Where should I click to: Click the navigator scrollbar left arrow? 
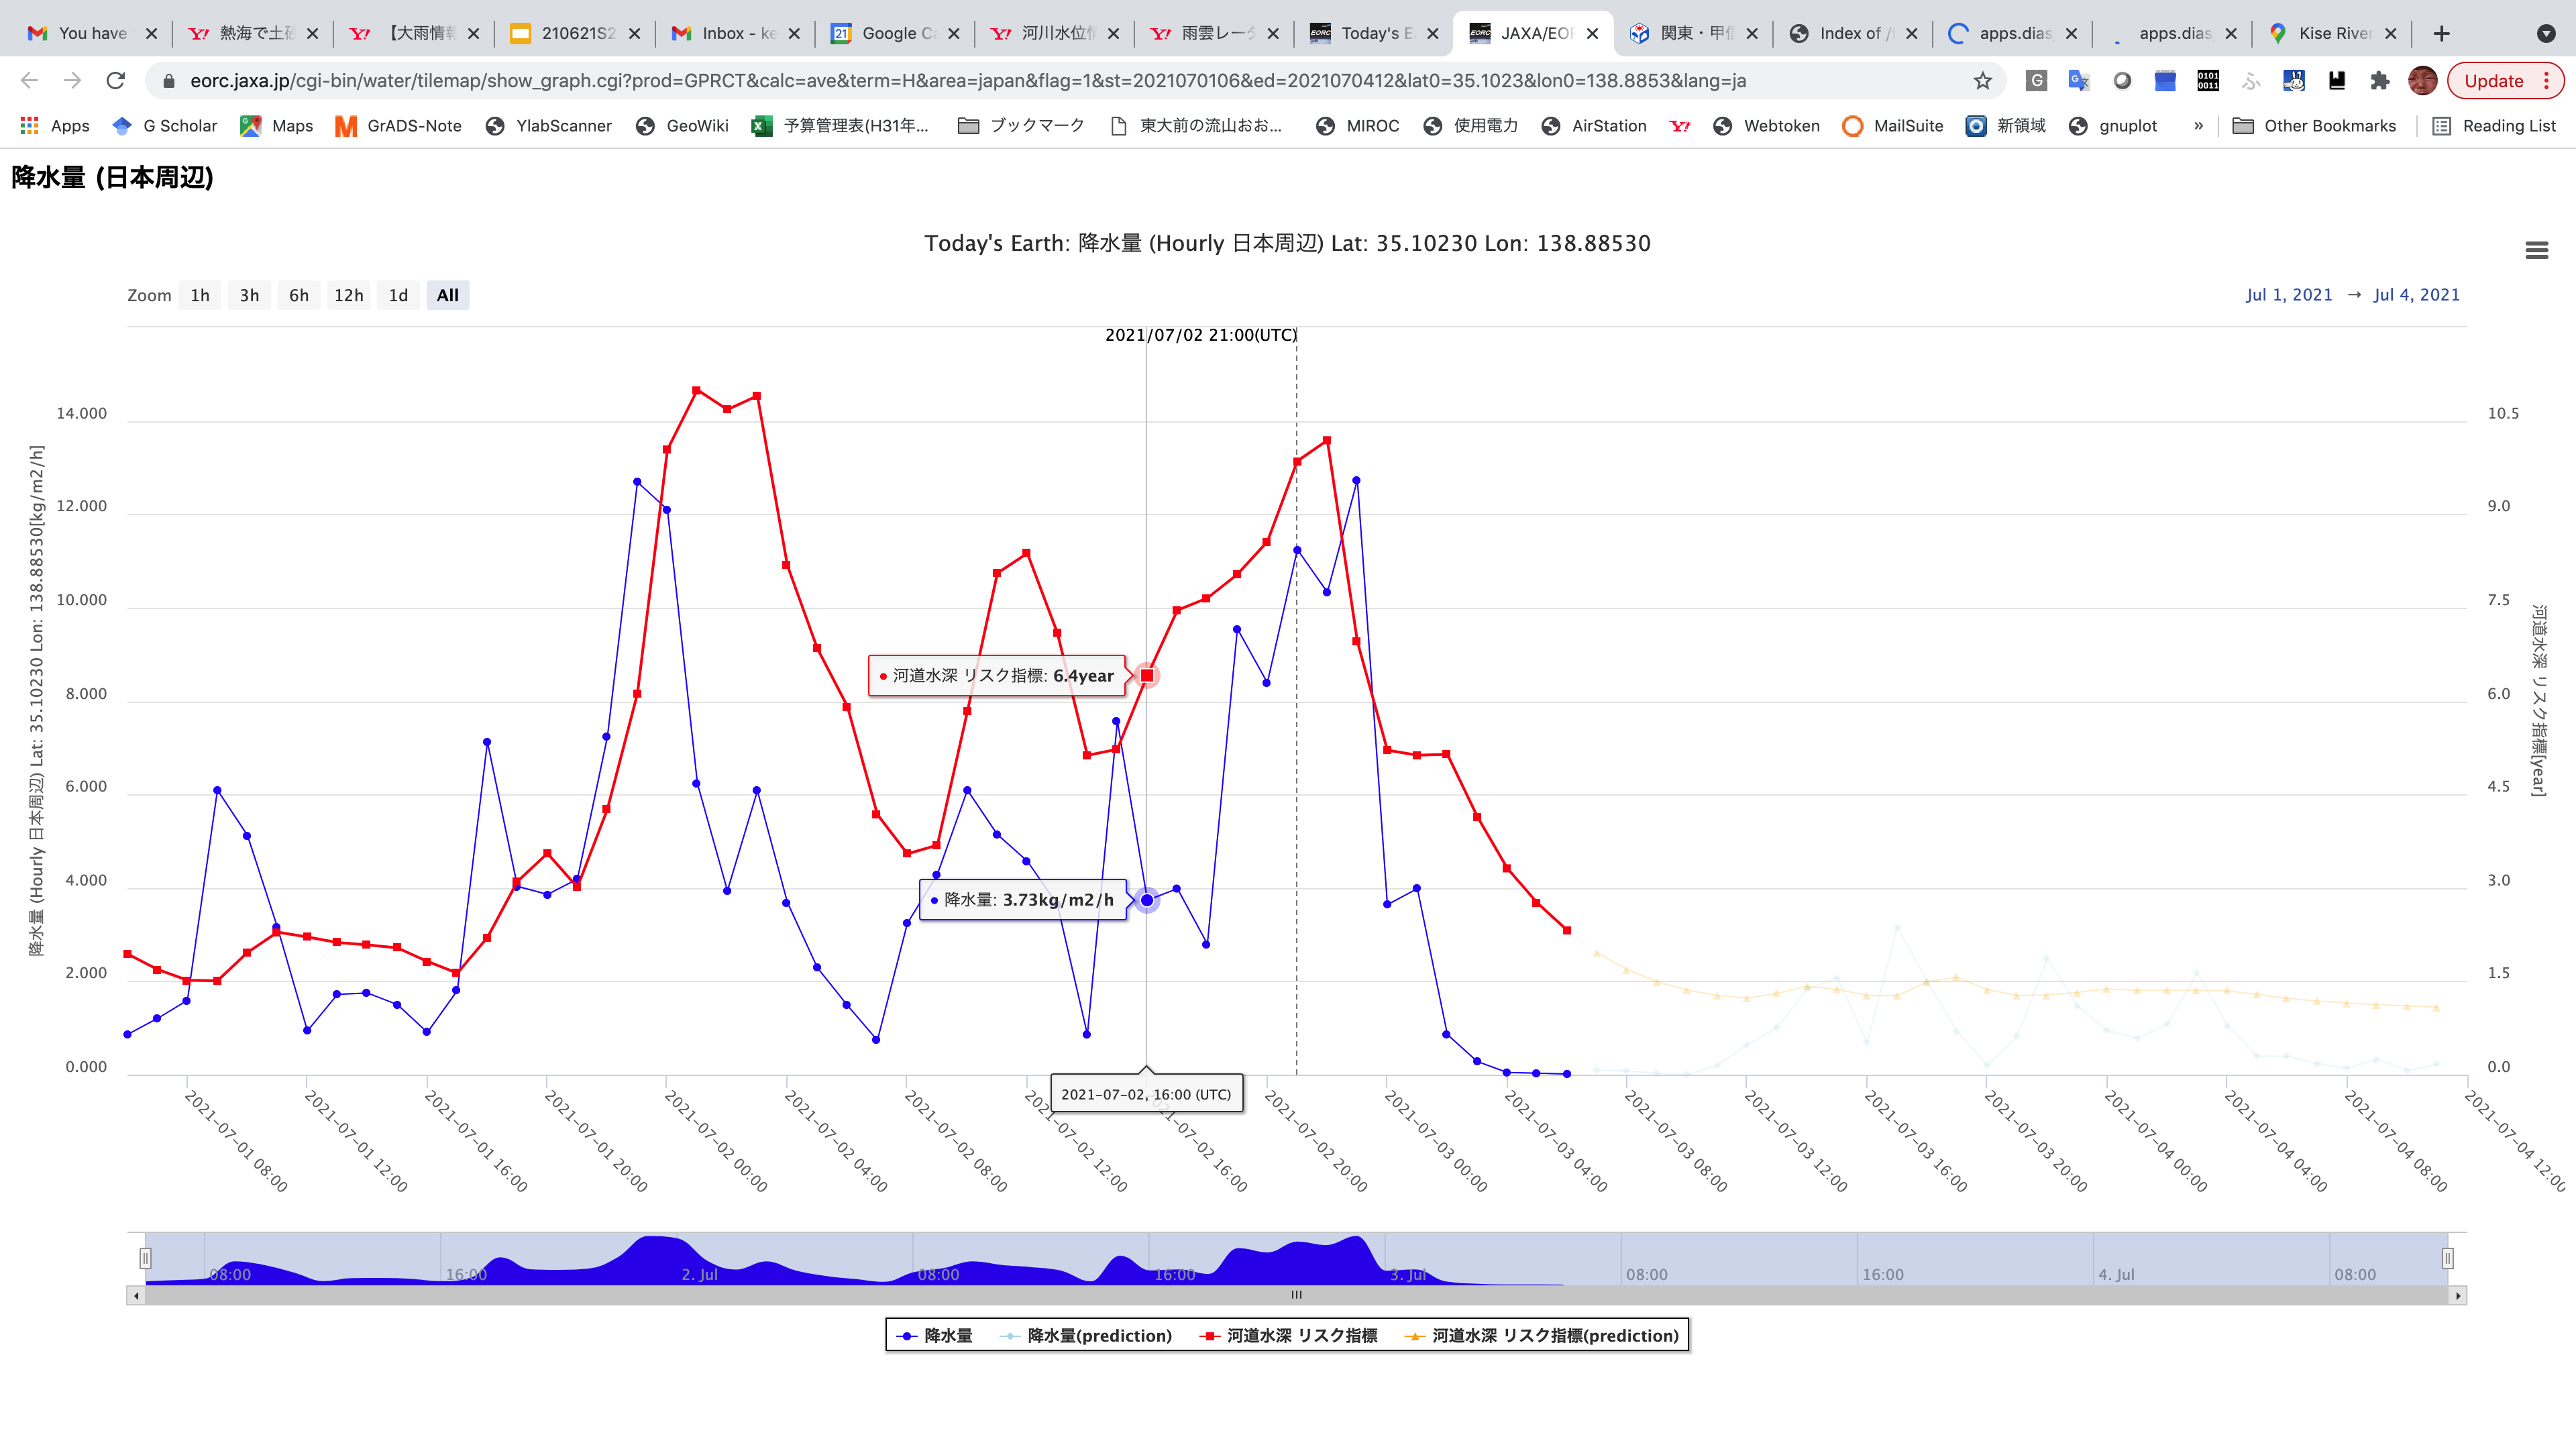pyautogui.click(x=136, y=1296)
